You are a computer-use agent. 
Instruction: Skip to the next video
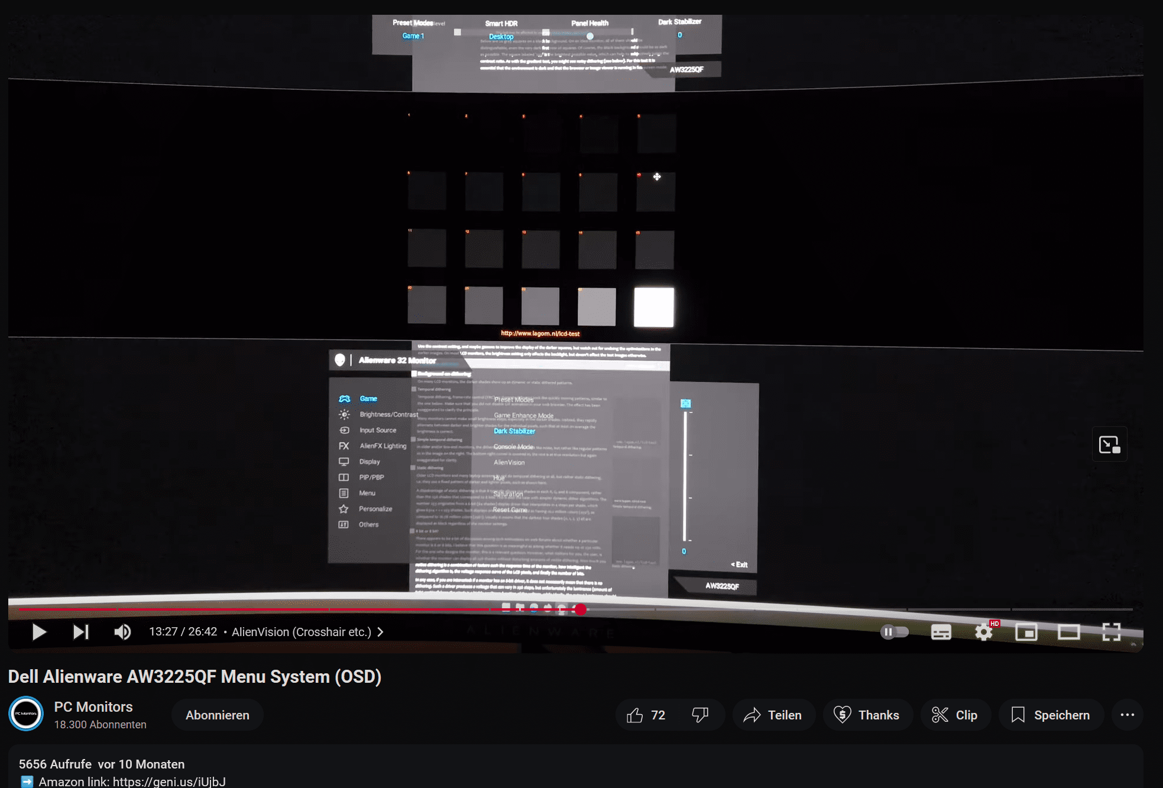pyautogui.click(x=81, y=632)
